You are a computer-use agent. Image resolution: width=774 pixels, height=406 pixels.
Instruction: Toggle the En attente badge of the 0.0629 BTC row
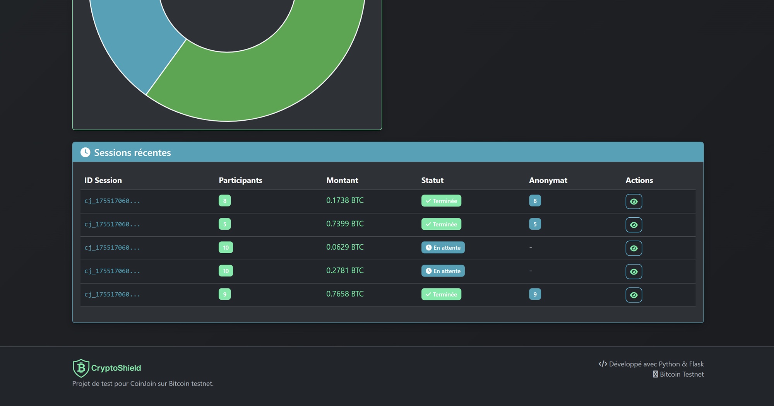pyautogui.click(x=443, y=247)
